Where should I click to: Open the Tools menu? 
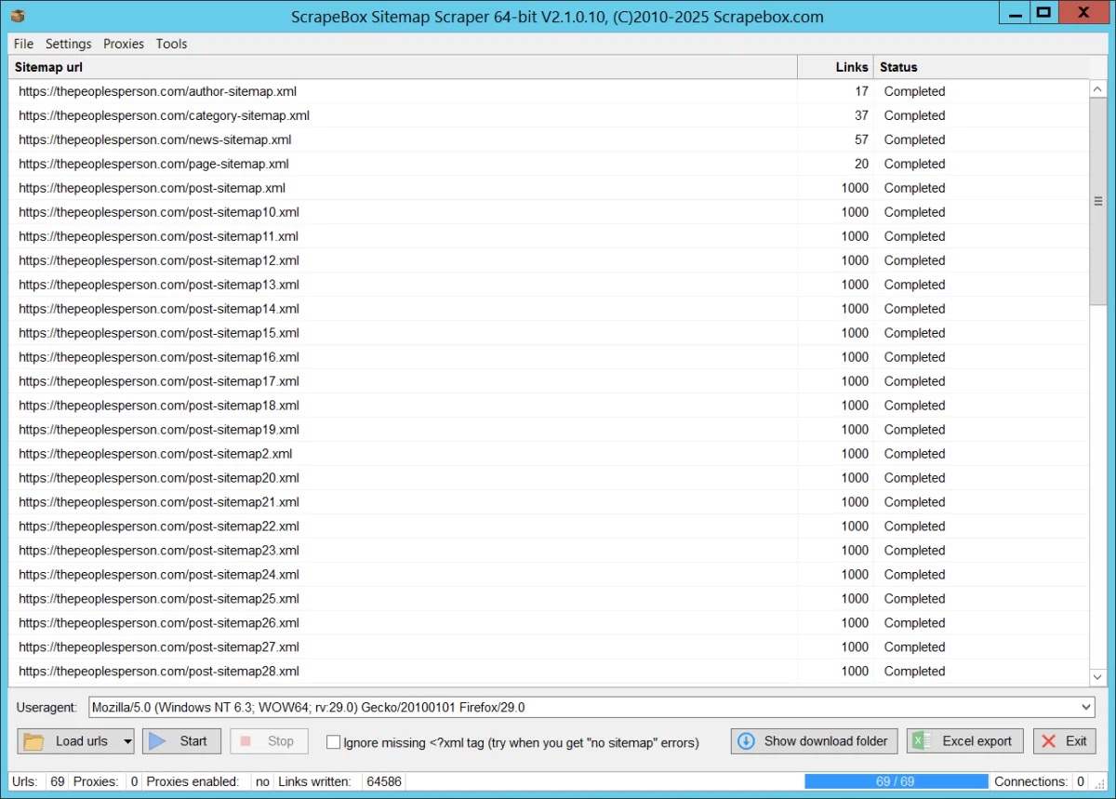[x=172, y=44]
